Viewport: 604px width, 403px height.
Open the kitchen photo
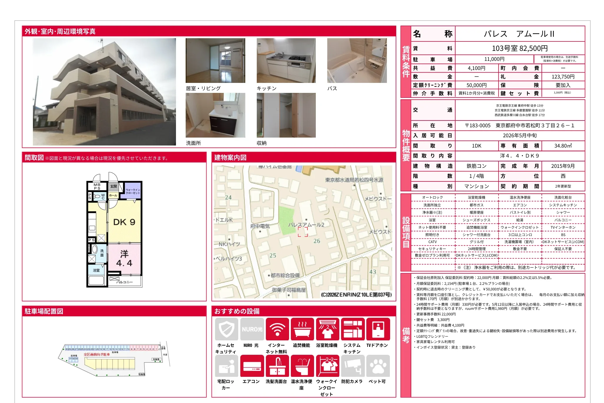(286, 61)
